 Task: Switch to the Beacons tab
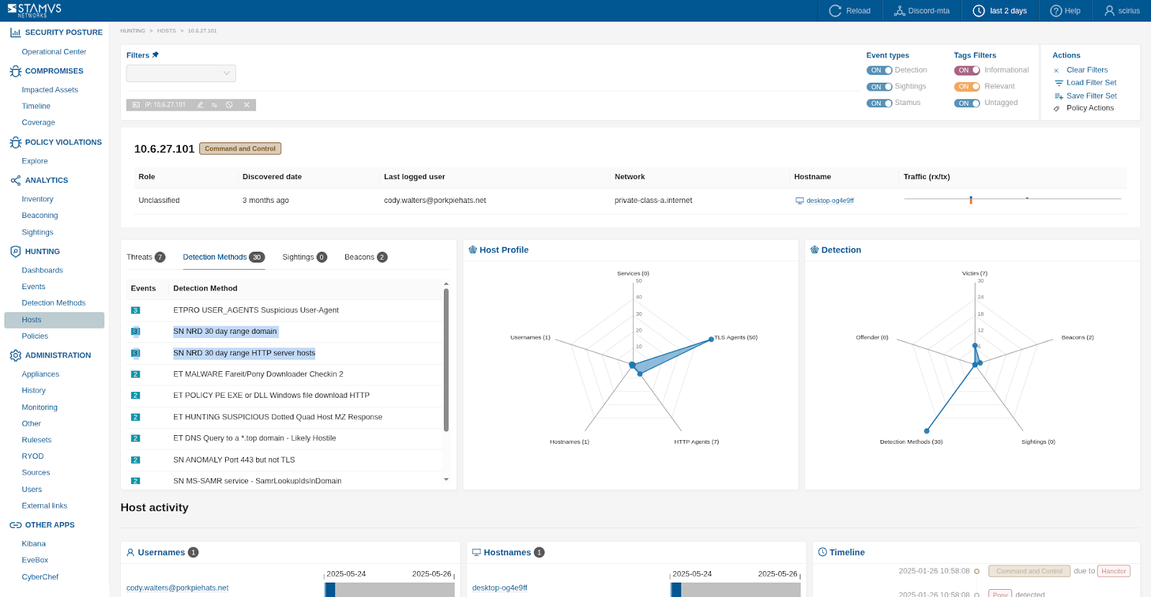coord(365,258)
